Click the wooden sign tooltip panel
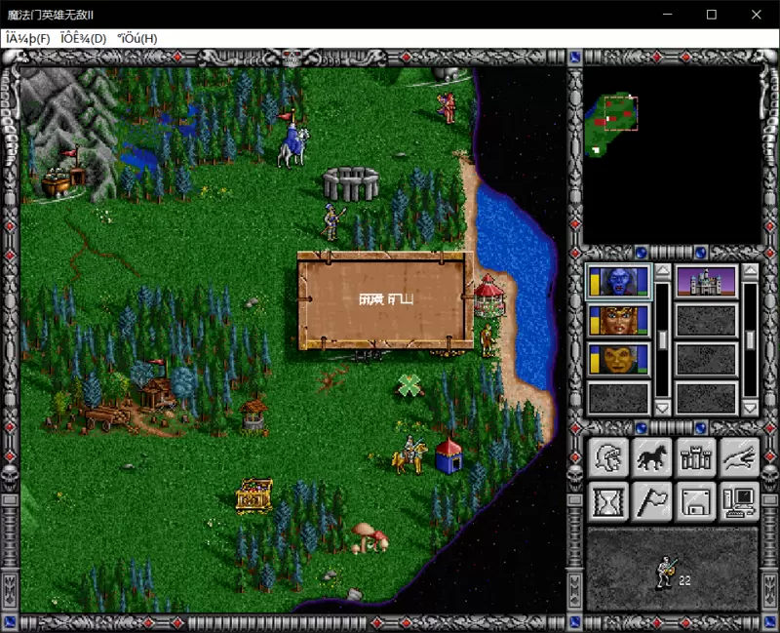The height and width of the screenshot is (633, 780). 386,300
